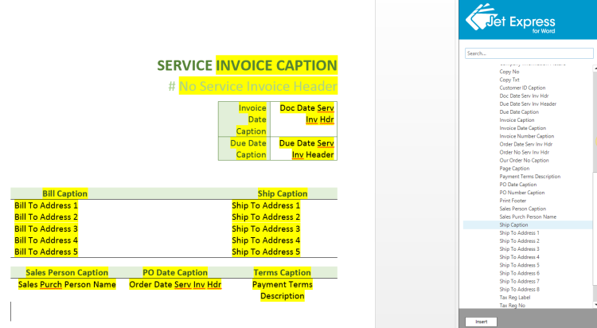This screenshot has width=597, height=328.
Task: Select Invoice Number Caption field
Action: [x=527, y=136]
